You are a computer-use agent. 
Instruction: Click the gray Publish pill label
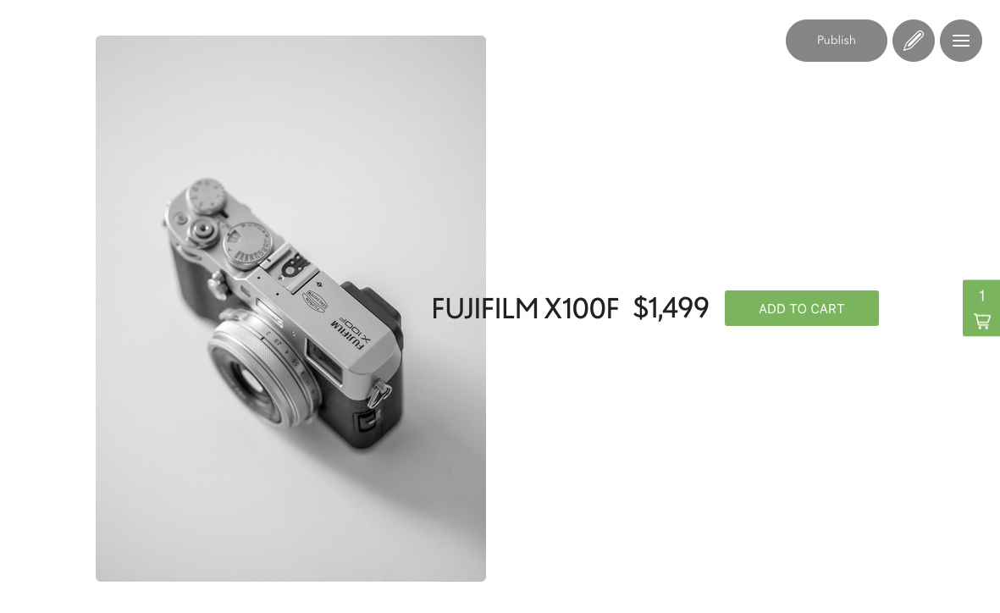coord(836,40)
